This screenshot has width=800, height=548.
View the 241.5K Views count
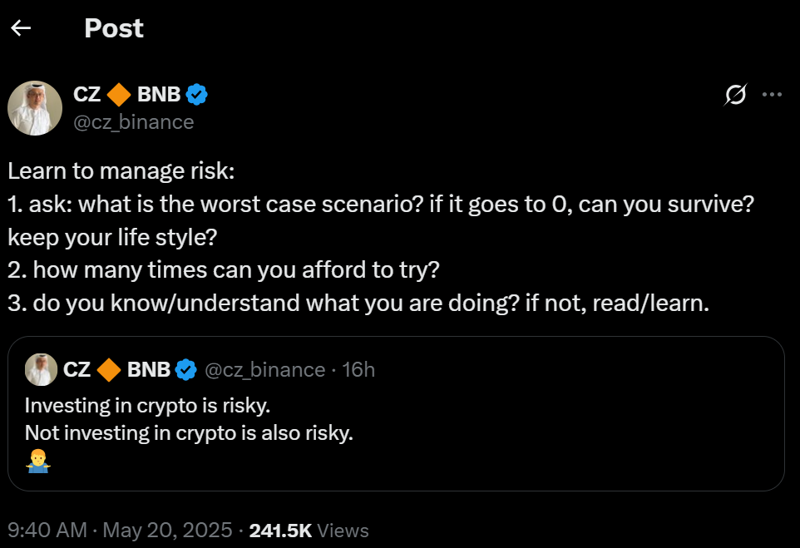309,530
